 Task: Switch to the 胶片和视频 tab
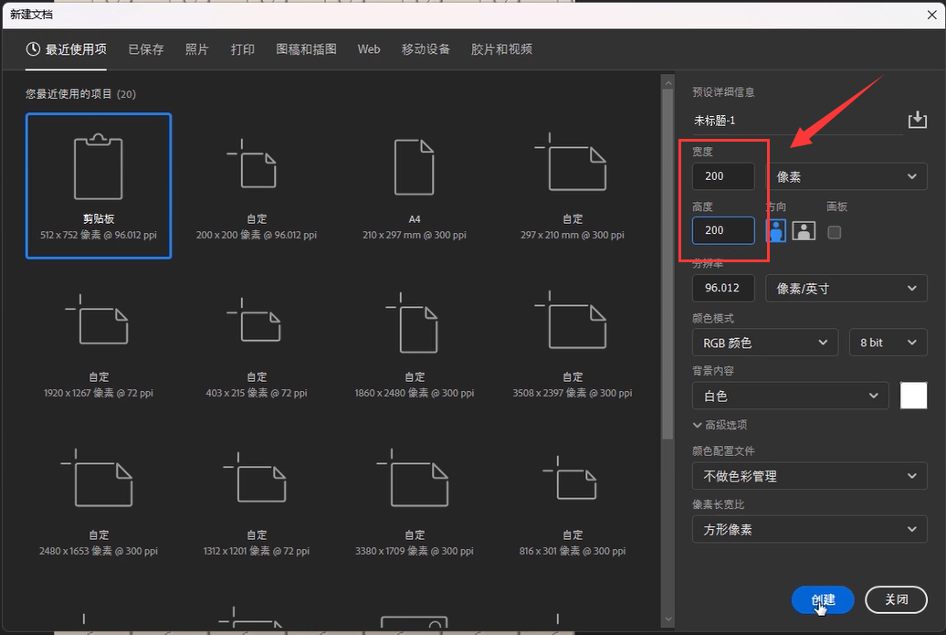click(x=501, y=49)
